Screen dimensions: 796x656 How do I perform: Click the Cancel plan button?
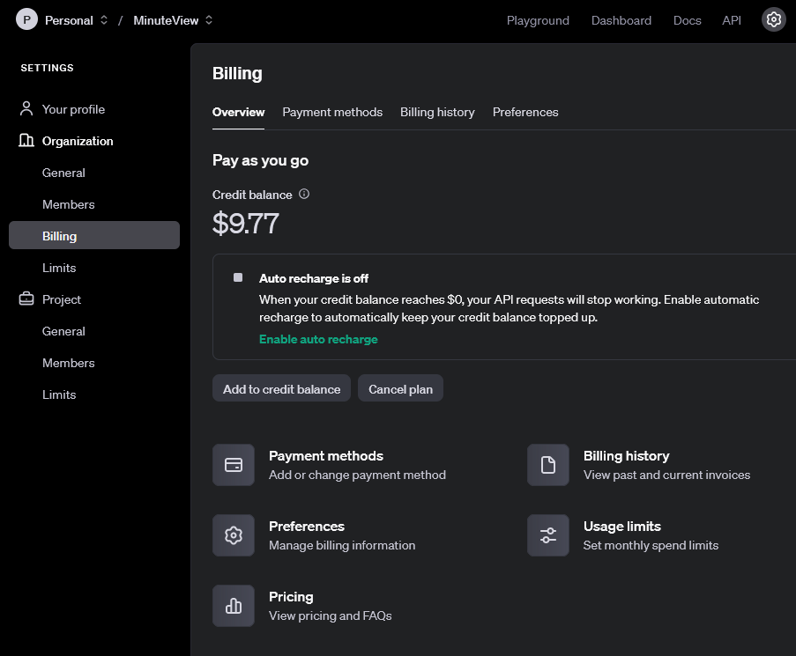pyautogui.click(x=400, y=387)
